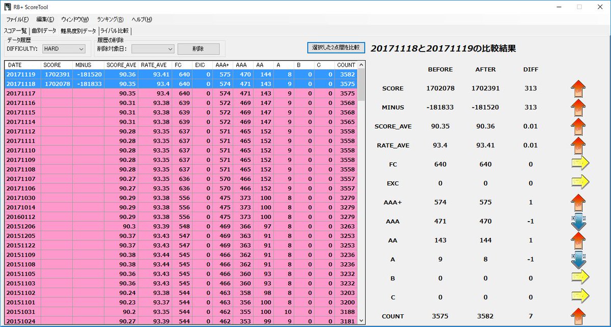This screenshot has height=327, width=611.
Task: Click the red up arrow in MINUS row
Action: [x=579, y=107]
